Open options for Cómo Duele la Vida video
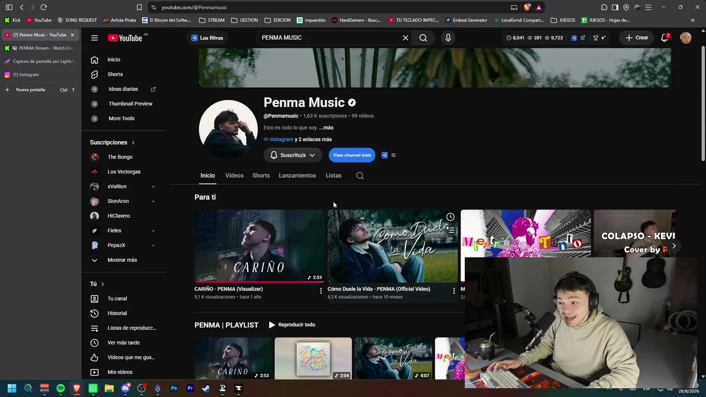 [x=454, y=291]
